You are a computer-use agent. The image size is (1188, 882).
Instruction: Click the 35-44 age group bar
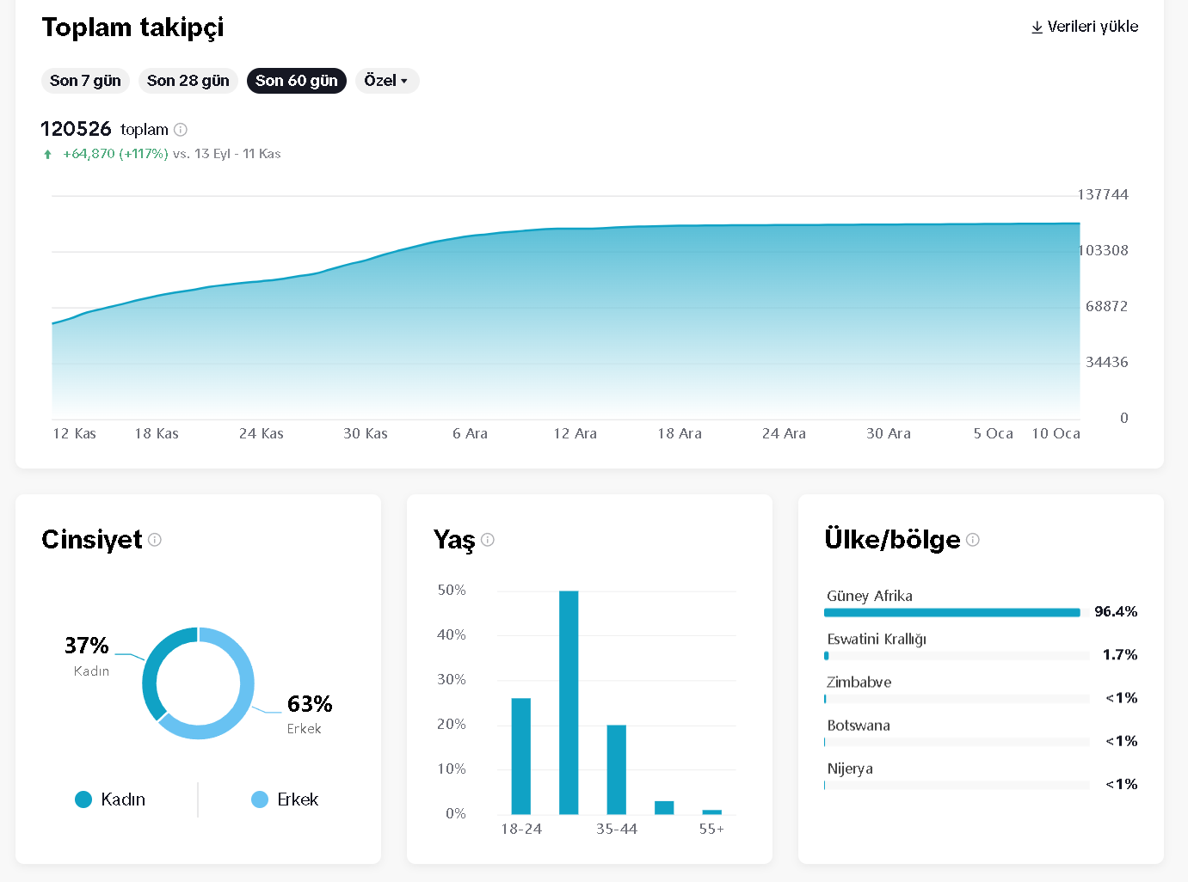click(617, 769)
